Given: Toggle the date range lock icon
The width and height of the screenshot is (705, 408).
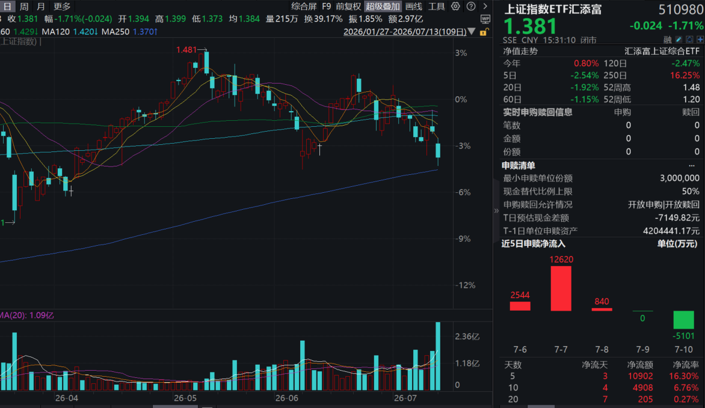Looking at the screenshot, I should 484,32.
